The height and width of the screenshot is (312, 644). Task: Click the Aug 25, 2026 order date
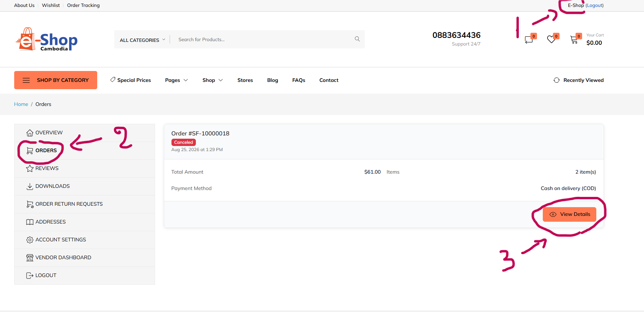pos(197,150)
